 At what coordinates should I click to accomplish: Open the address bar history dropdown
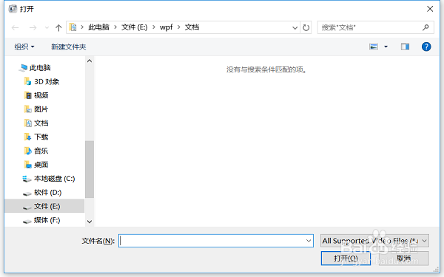(295, 28)
